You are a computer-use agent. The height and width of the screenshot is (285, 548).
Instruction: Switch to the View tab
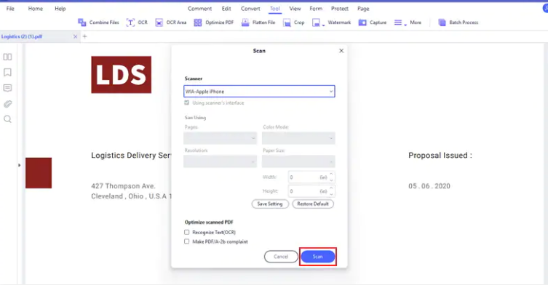click(x=295, y=9)
